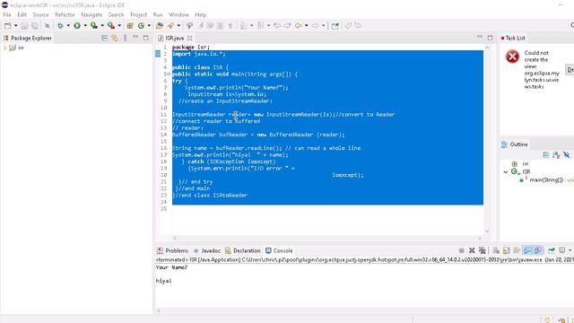The height and width of the screenshot is (323, 574).
Task: Switch to the Declaration tab
Action: pos(243,250)
